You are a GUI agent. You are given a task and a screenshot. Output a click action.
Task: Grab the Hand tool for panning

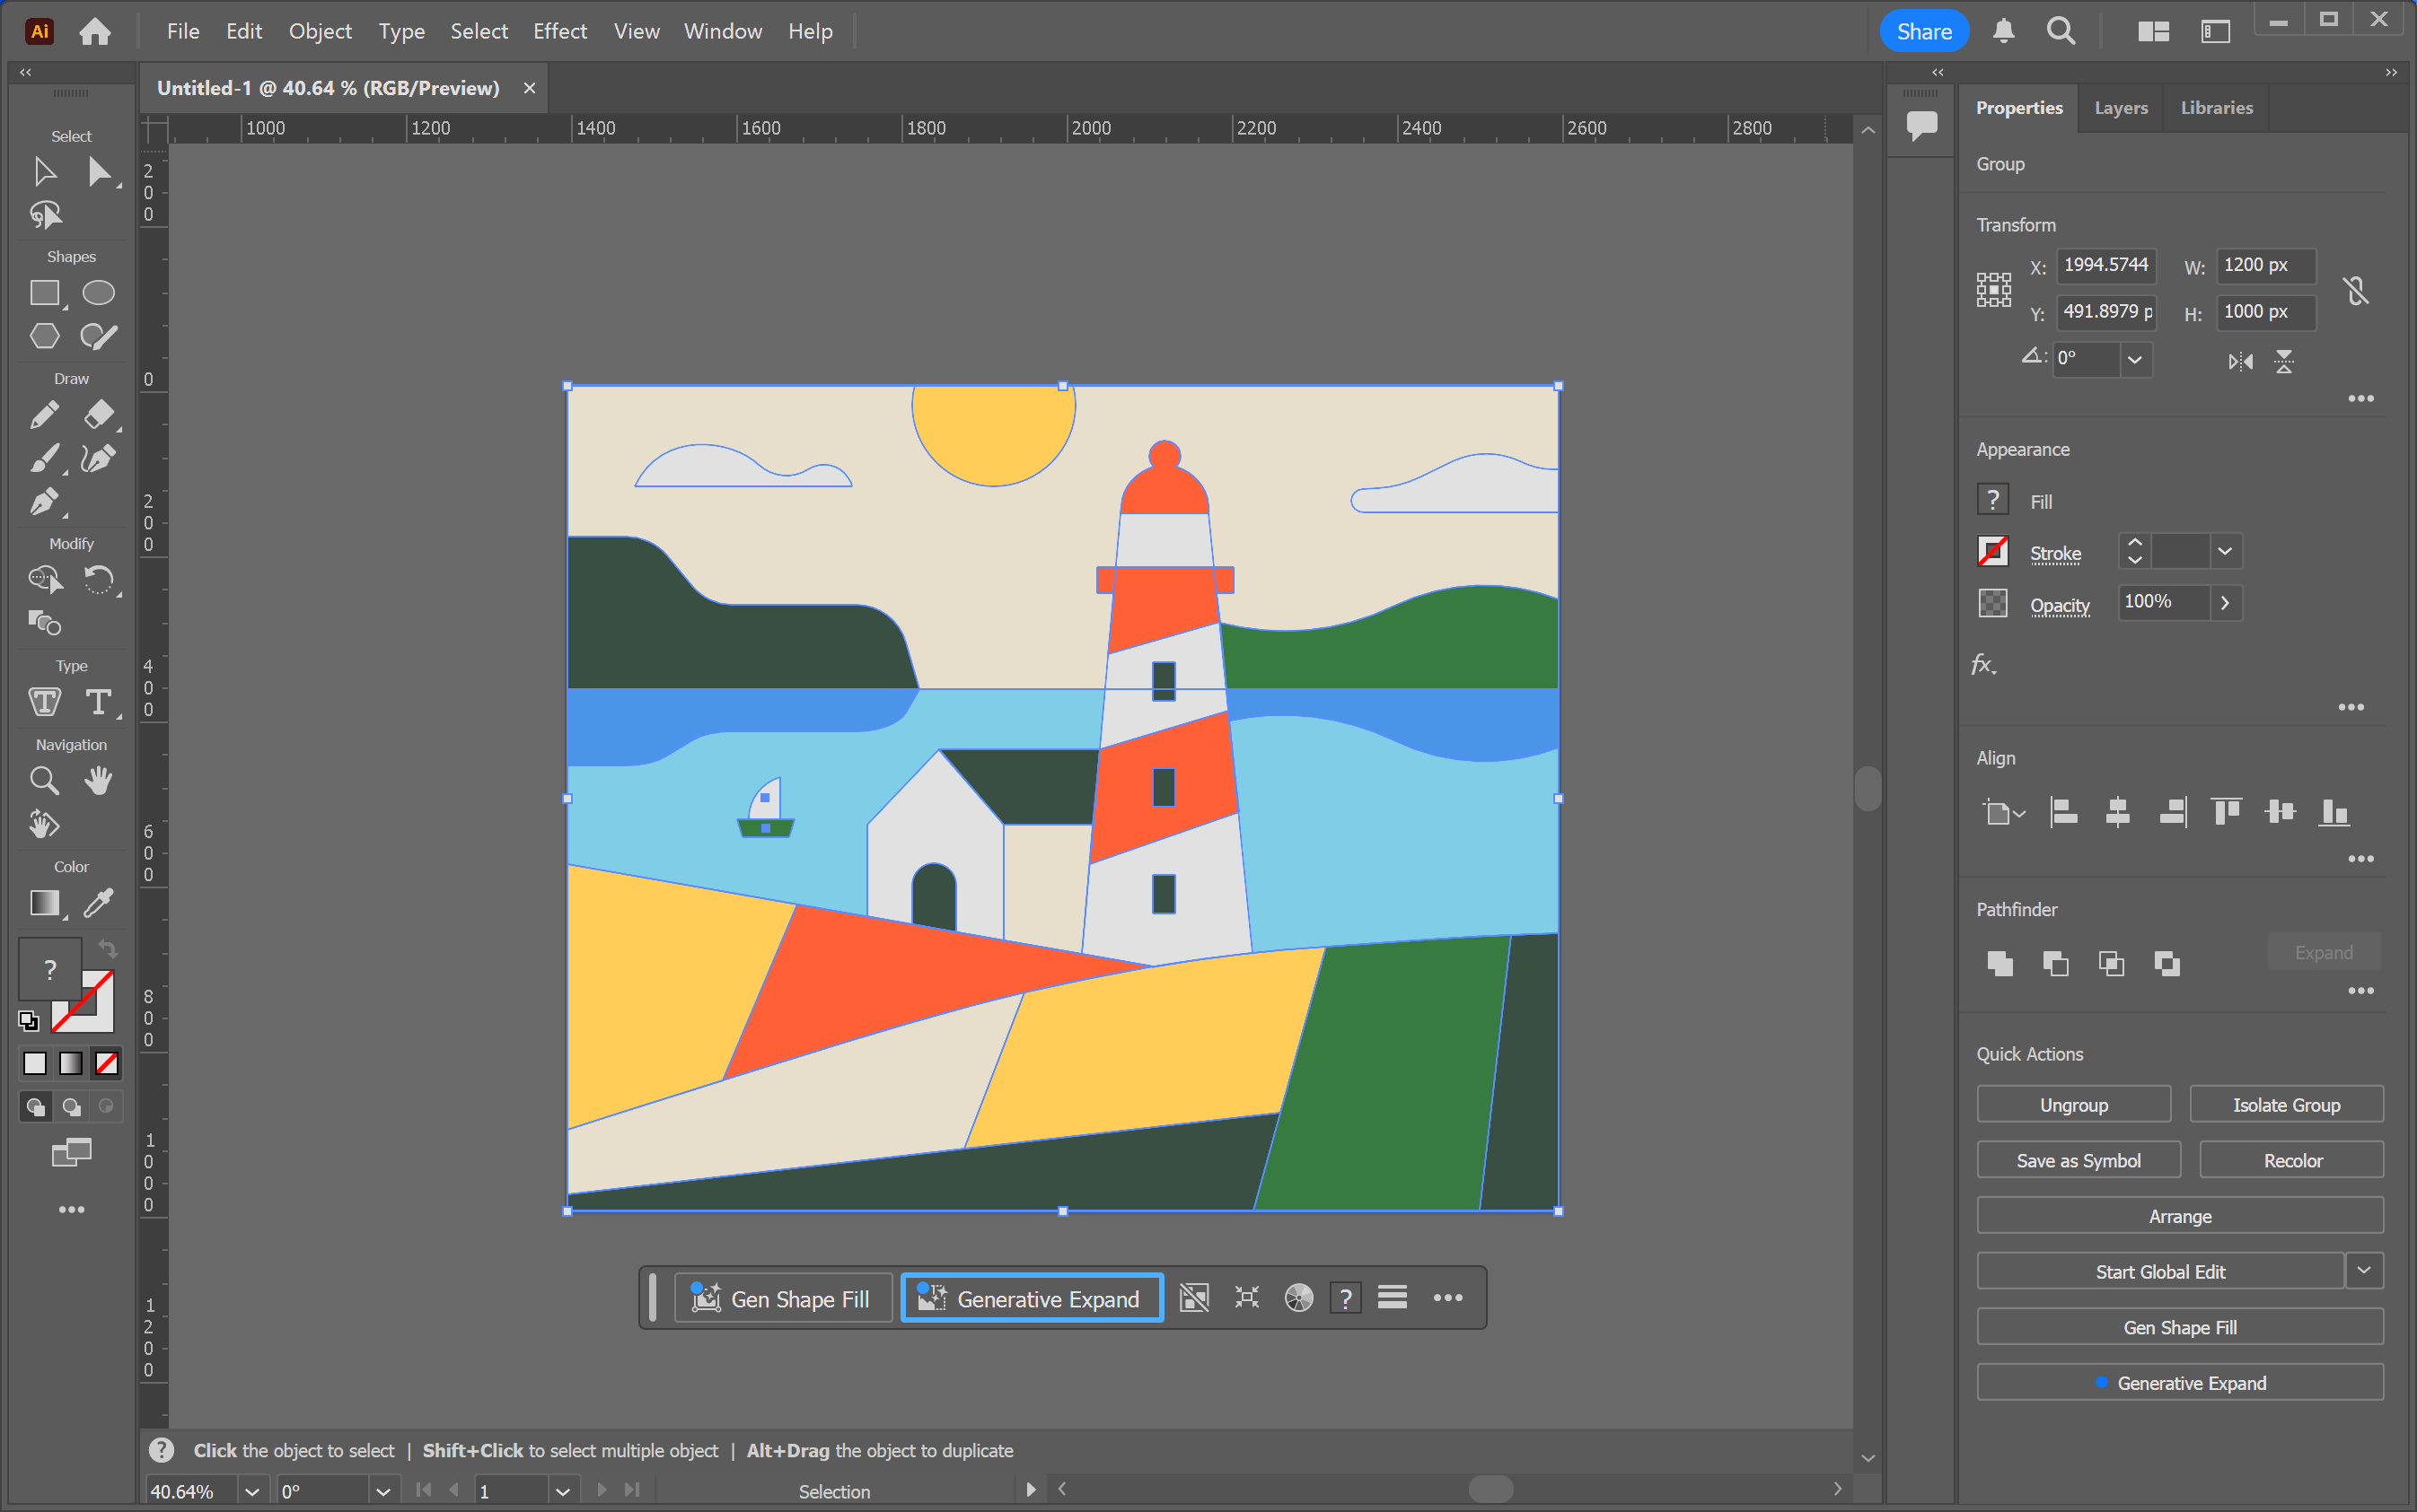(x=99, y=780)
